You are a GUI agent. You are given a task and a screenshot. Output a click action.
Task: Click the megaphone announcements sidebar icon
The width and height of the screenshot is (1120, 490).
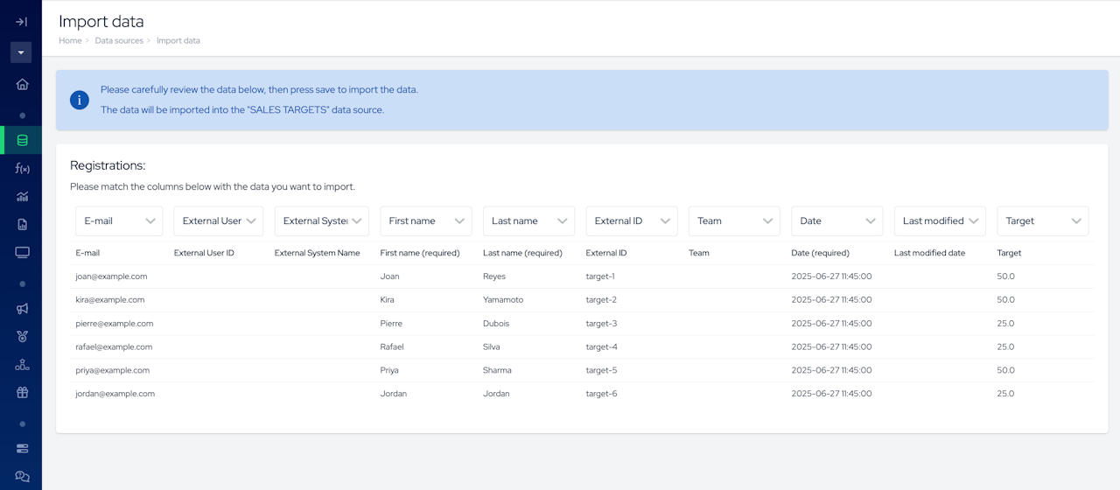(22, 308)
